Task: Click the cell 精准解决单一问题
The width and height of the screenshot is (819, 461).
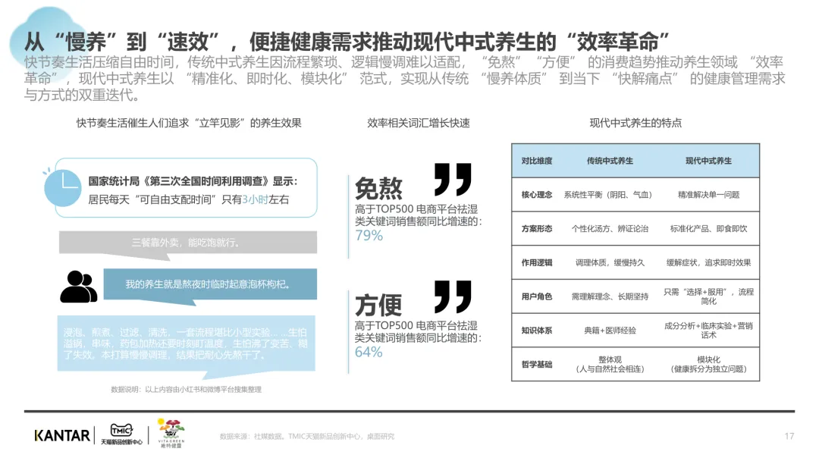Action: click(x=708, y=195)
